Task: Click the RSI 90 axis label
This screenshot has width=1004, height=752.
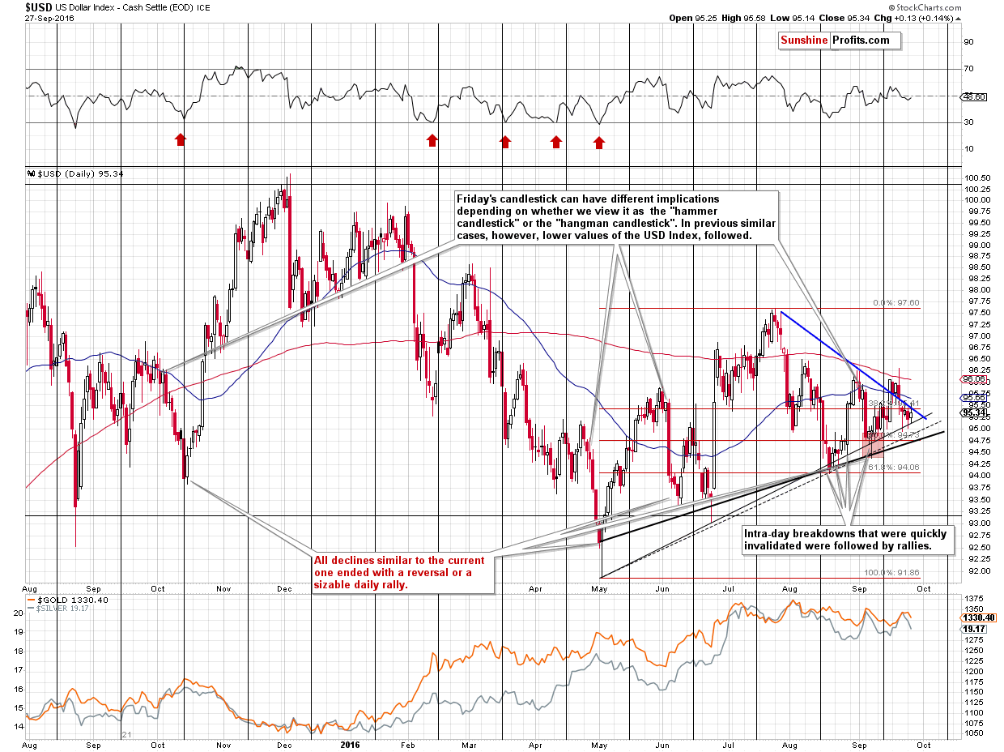Action: coord(968,41)
